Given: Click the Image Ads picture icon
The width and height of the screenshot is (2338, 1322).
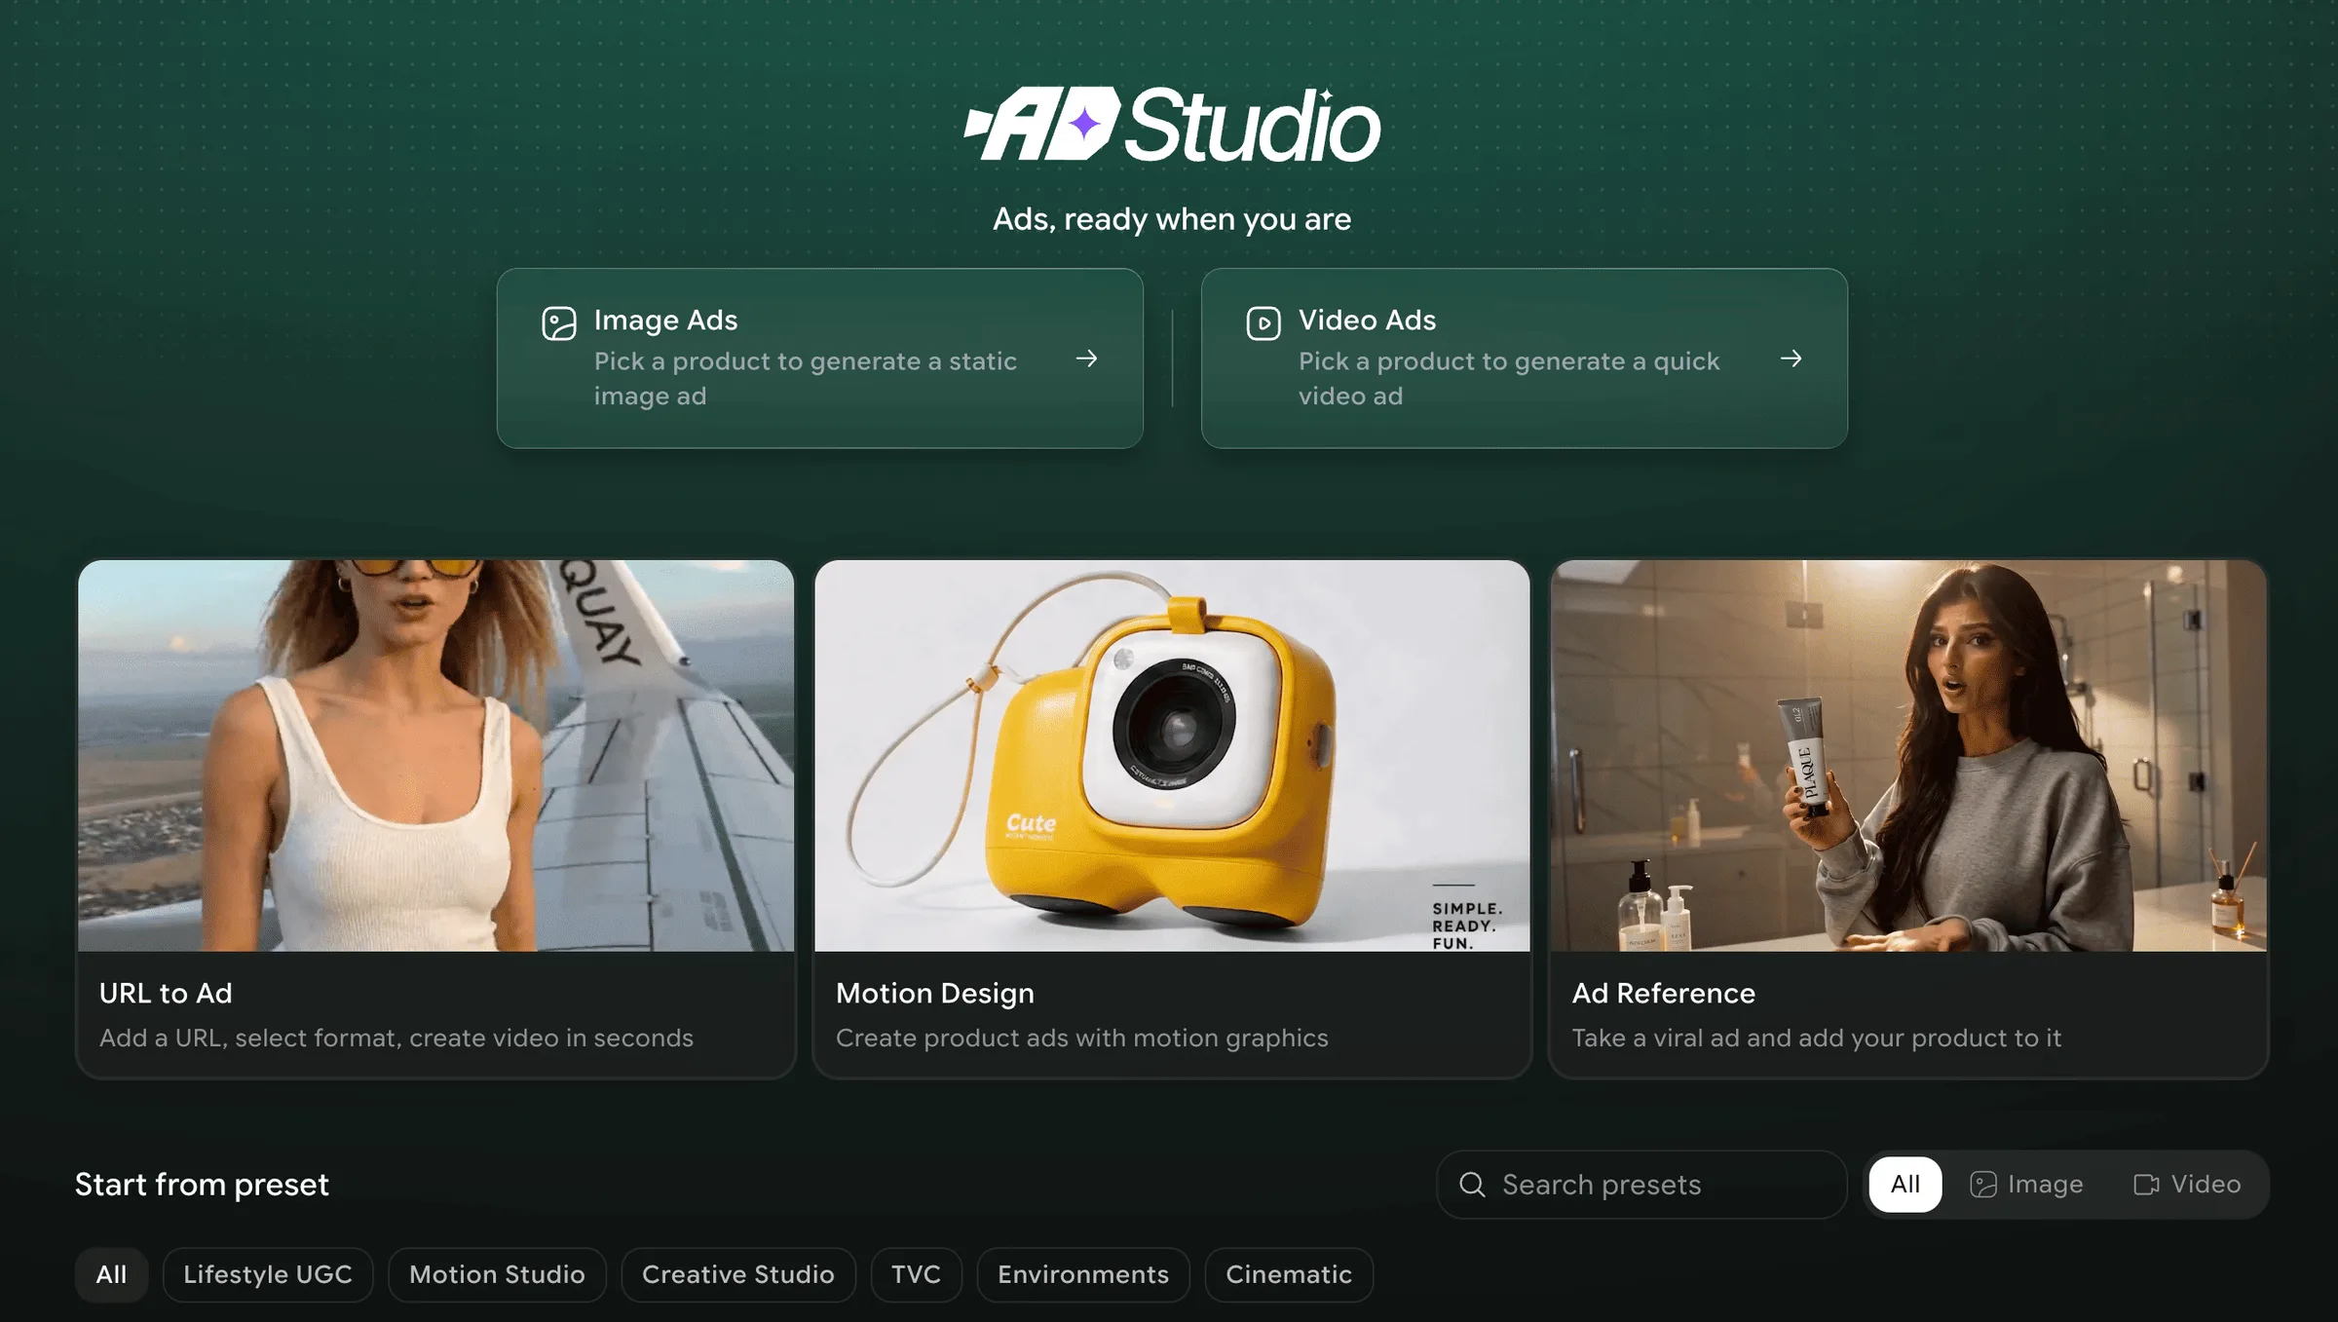Looking at the screenshot, I should pyautogui.click(x=559, y=323).
